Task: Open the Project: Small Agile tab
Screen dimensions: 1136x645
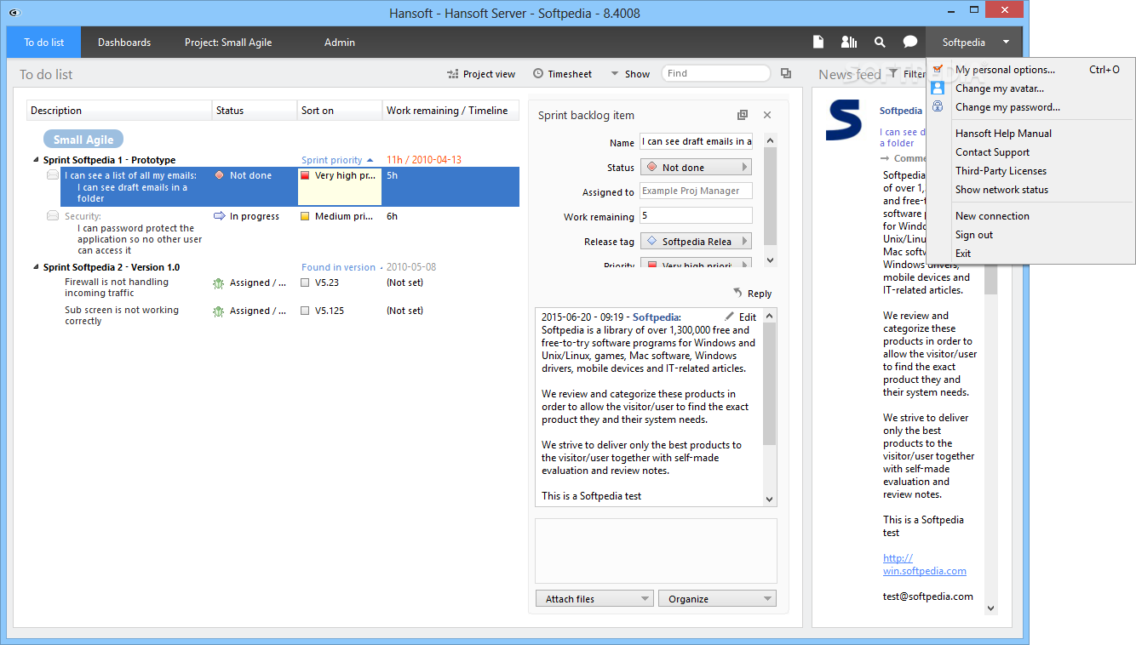Action: click(228, 42)
